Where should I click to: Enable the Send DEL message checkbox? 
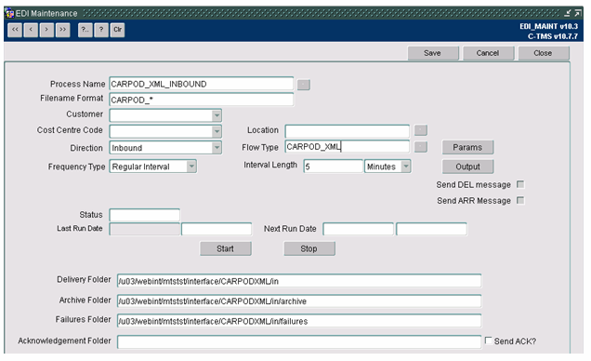520,184
